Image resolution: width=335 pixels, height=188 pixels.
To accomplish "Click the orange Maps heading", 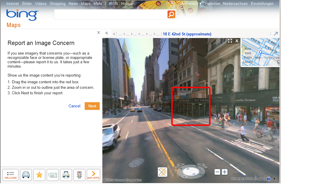I will tap(13, 25).
